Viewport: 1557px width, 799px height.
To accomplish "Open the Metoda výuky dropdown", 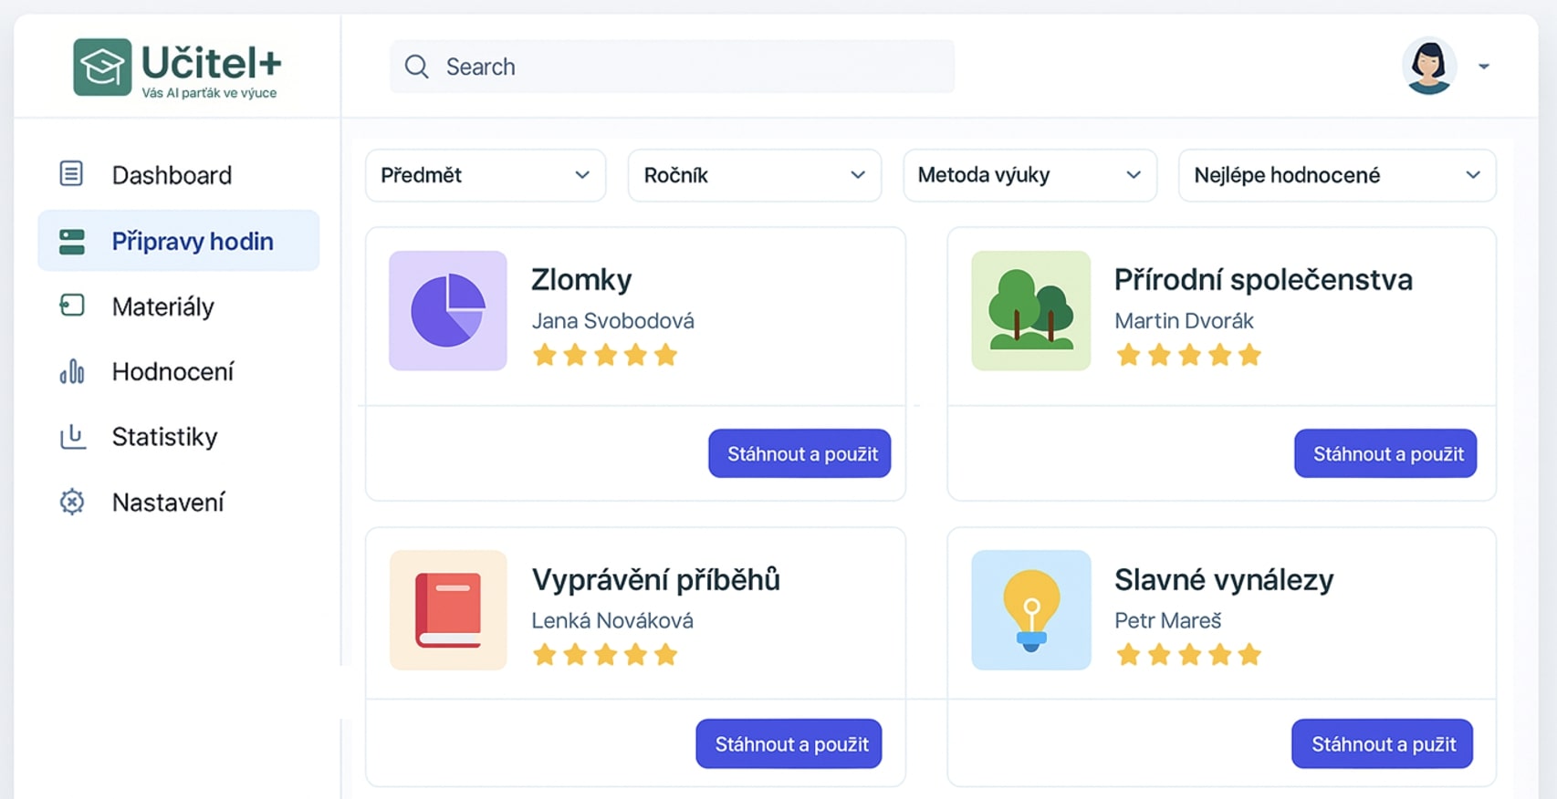I will (1029, 175).
